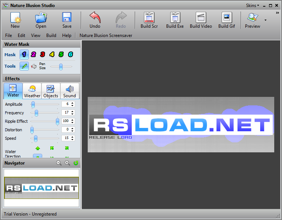
Task: Click the Amplitude slider handle
Action: (x=33, y=104)
